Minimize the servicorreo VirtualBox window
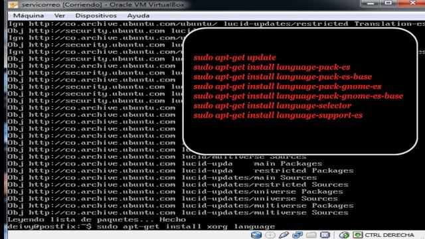The width and height of the screenshot is (425, 239). (370, 3)
